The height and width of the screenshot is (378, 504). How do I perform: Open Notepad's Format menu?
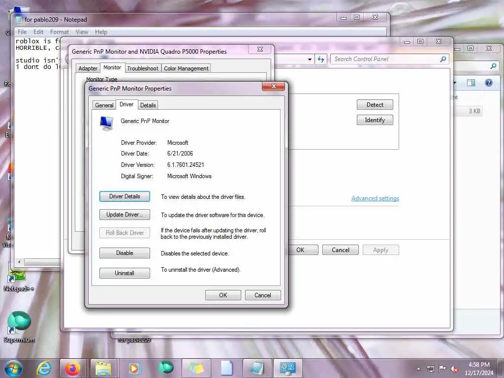coord(60,32)
